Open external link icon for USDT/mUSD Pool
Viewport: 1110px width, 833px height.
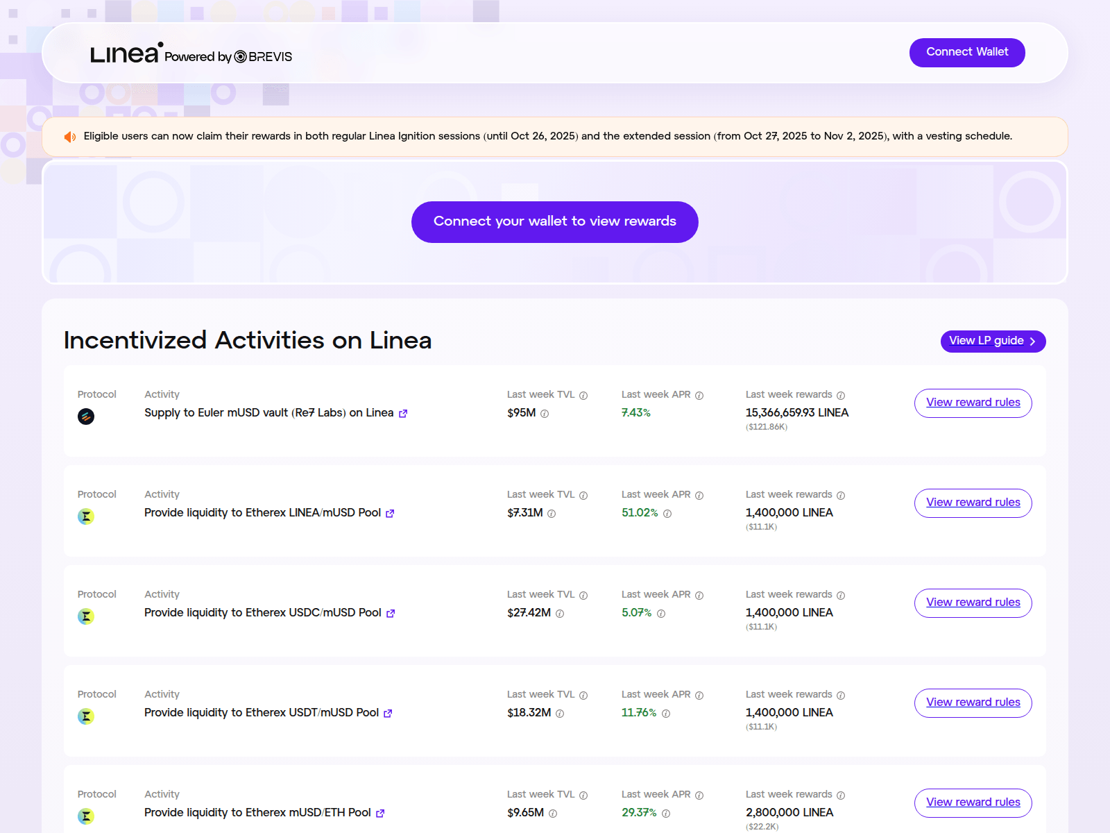pyautogui.click(x=388, y=714)
